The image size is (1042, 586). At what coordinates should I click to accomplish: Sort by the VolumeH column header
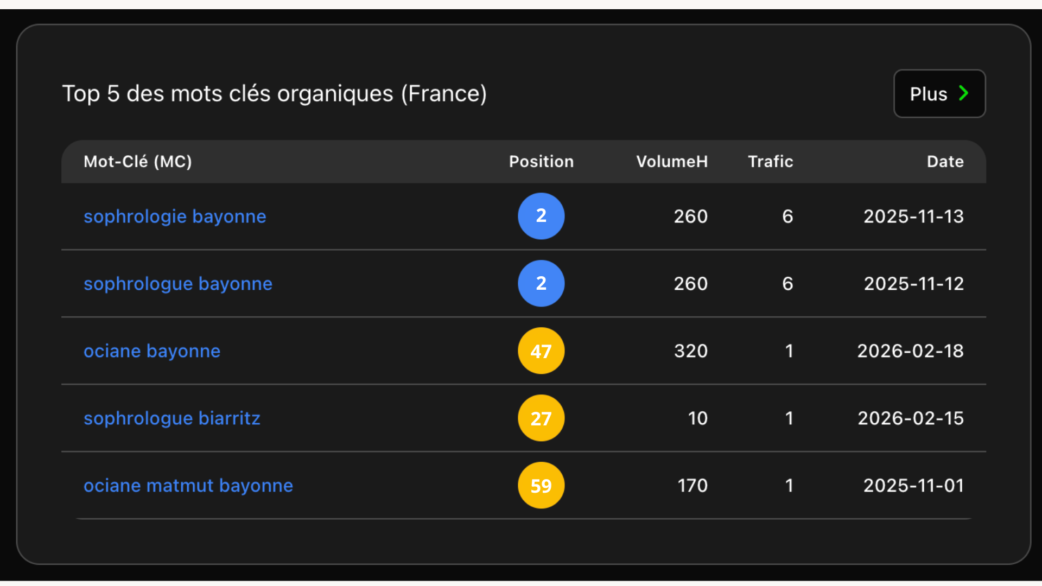pyautogui.click(x=672, y=162)
